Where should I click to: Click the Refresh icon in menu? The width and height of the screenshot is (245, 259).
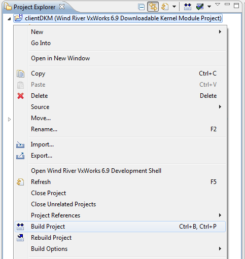pos(20,182)
